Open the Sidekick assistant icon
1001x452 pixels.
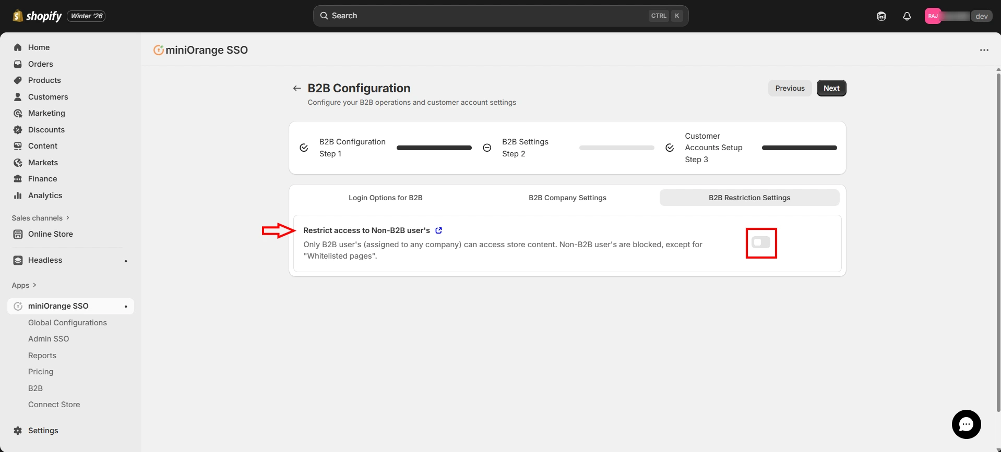881,16
